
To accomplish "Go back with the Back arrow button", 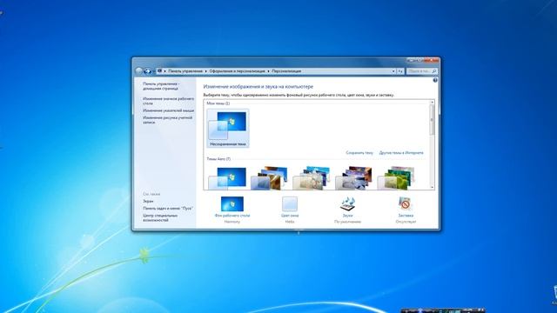I will [x=139, y=71].
